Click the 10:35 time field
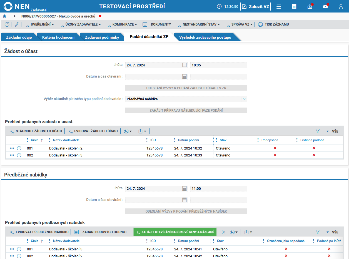 click(218, 65)
